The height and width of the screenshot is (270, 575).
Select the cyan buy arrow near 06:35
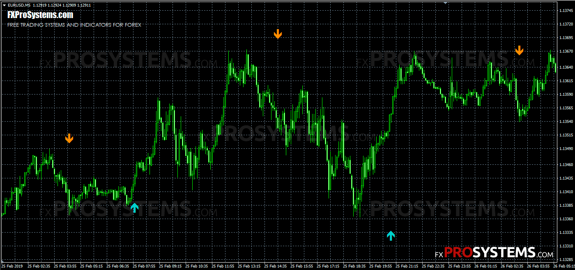pyautogui.click(x=135, y=208)
